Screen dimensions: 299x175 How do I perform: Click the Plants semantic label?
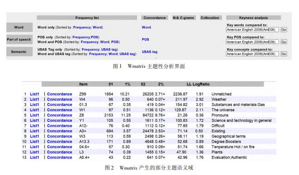tap(217, 152)
